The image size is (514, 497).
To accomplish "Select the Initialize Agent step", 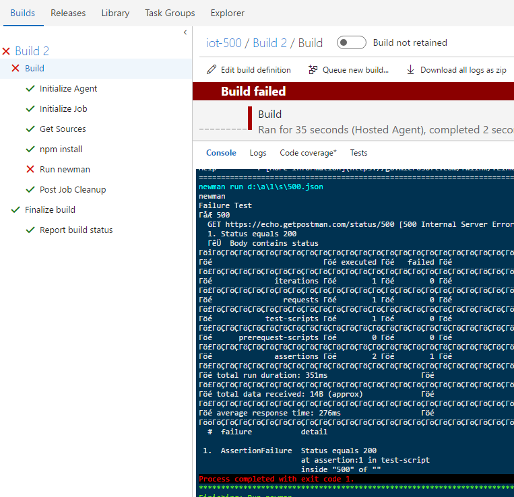I will [68, 89].
